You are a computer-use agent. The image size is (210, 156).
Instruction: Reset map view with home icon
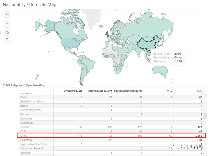click(7, 33)
